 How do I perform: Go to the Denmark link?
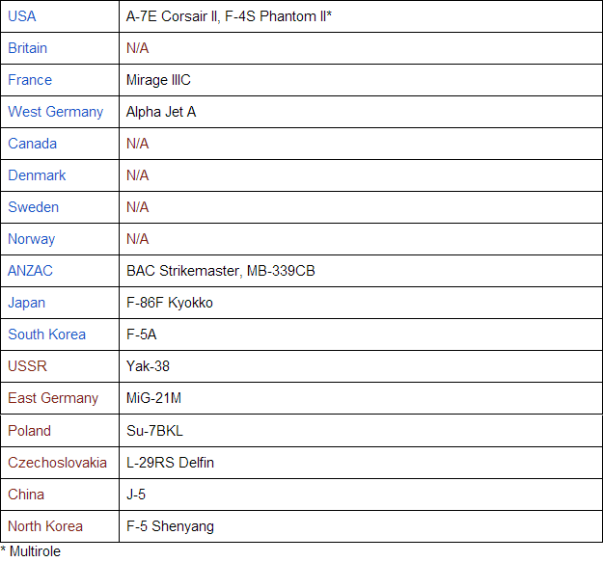37,175
